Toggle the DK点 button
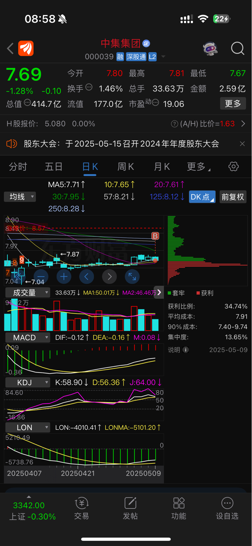Screen dimensions: 252x546 point(202,197)
